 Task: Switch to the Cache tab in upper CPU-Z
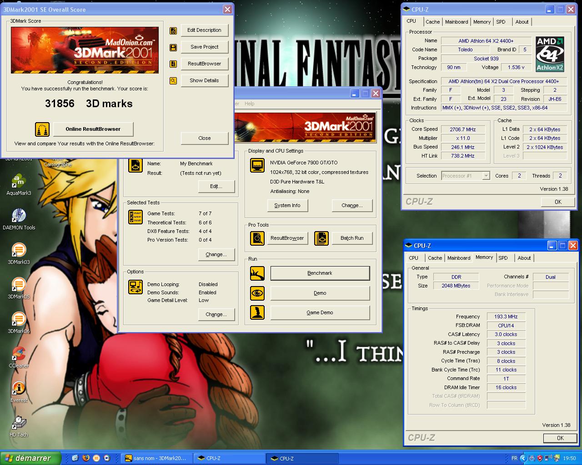click(432, 22)
